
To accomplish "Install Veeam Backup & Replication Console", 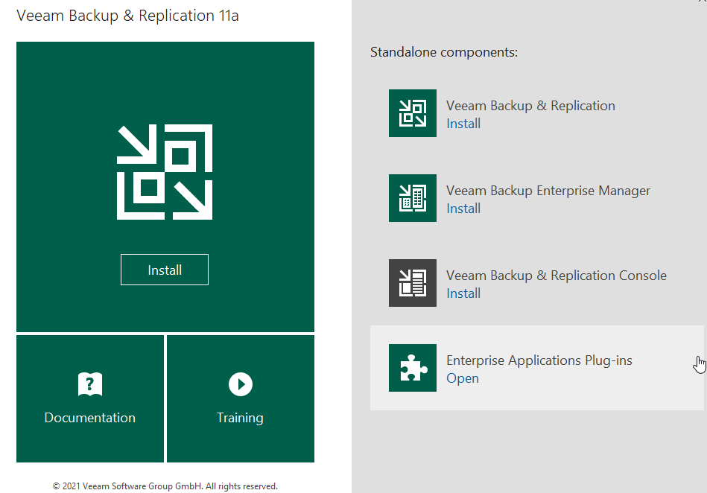I will click(463, 293).
